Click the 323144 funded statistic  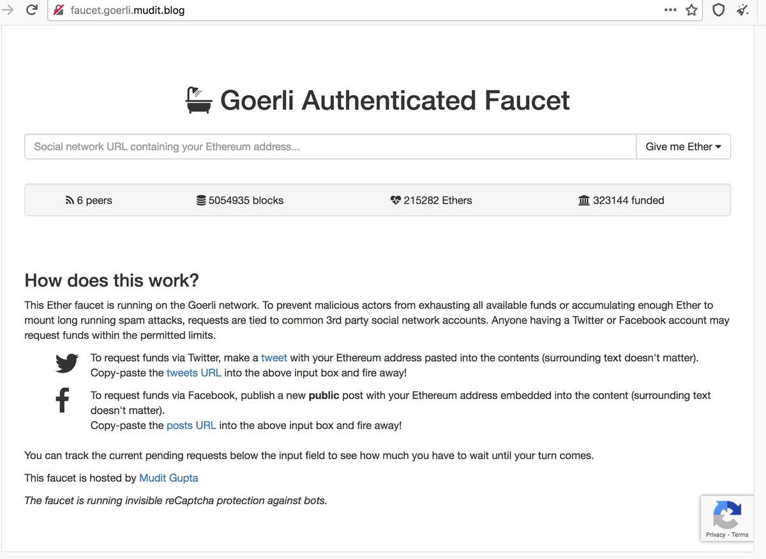point(621,200)
